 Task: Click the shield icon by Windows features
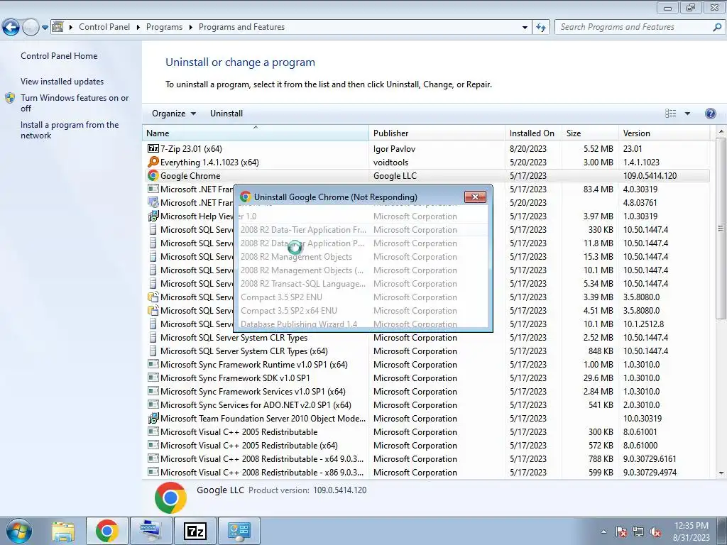point(10,98)
